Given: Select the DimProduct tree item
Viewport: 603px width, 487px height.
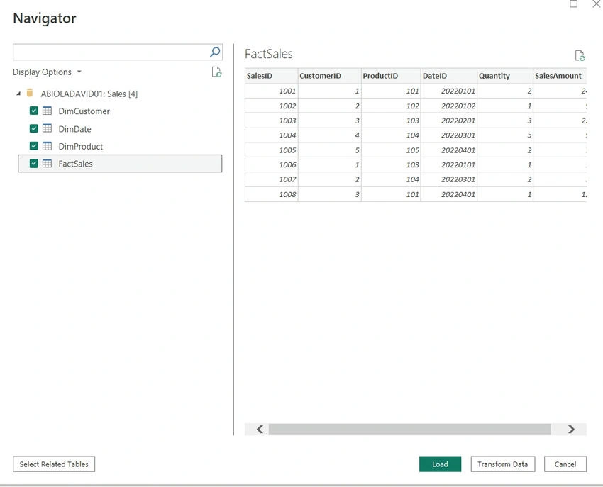Looking at the screenshot, I should 80,147.
